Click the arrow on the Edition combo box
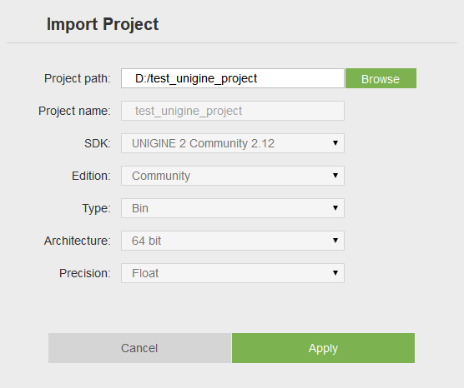The image size is (464, 388). (335, 176)
